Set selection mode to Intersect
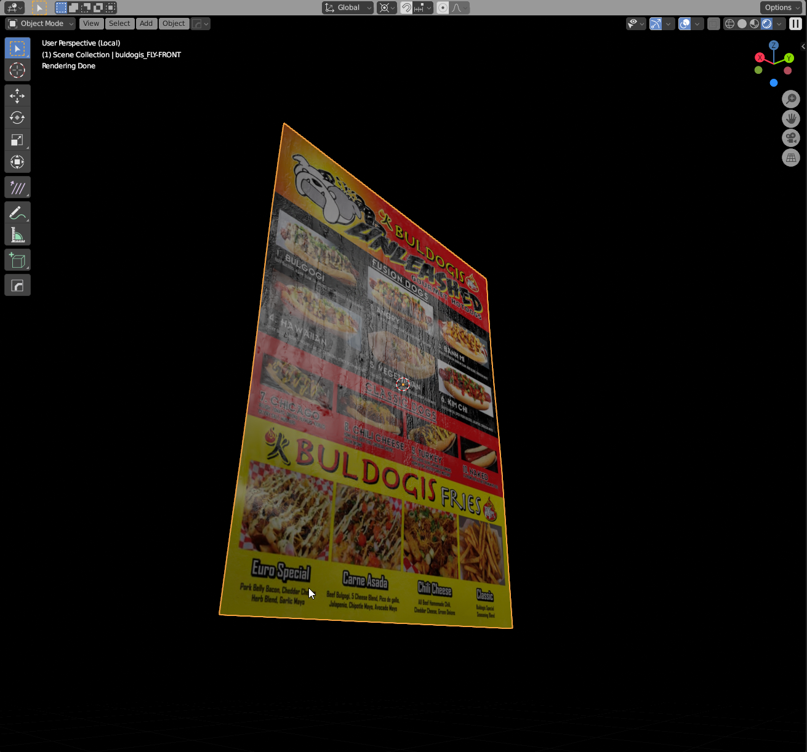This screenshot has height=752, width=807. (110, 8)
